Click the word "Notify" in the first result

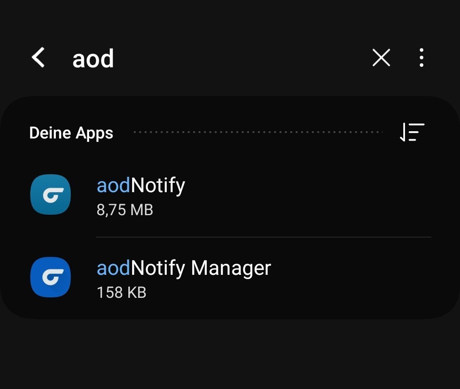point(158,185)
